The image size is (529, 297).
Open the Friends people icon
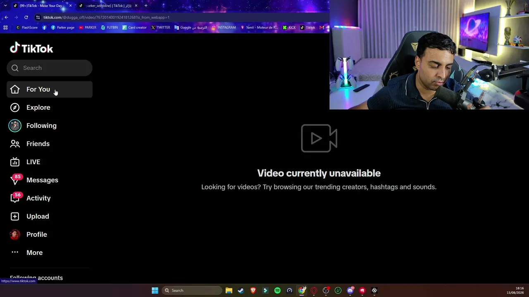pyautogui.click(x=15, y=144)
